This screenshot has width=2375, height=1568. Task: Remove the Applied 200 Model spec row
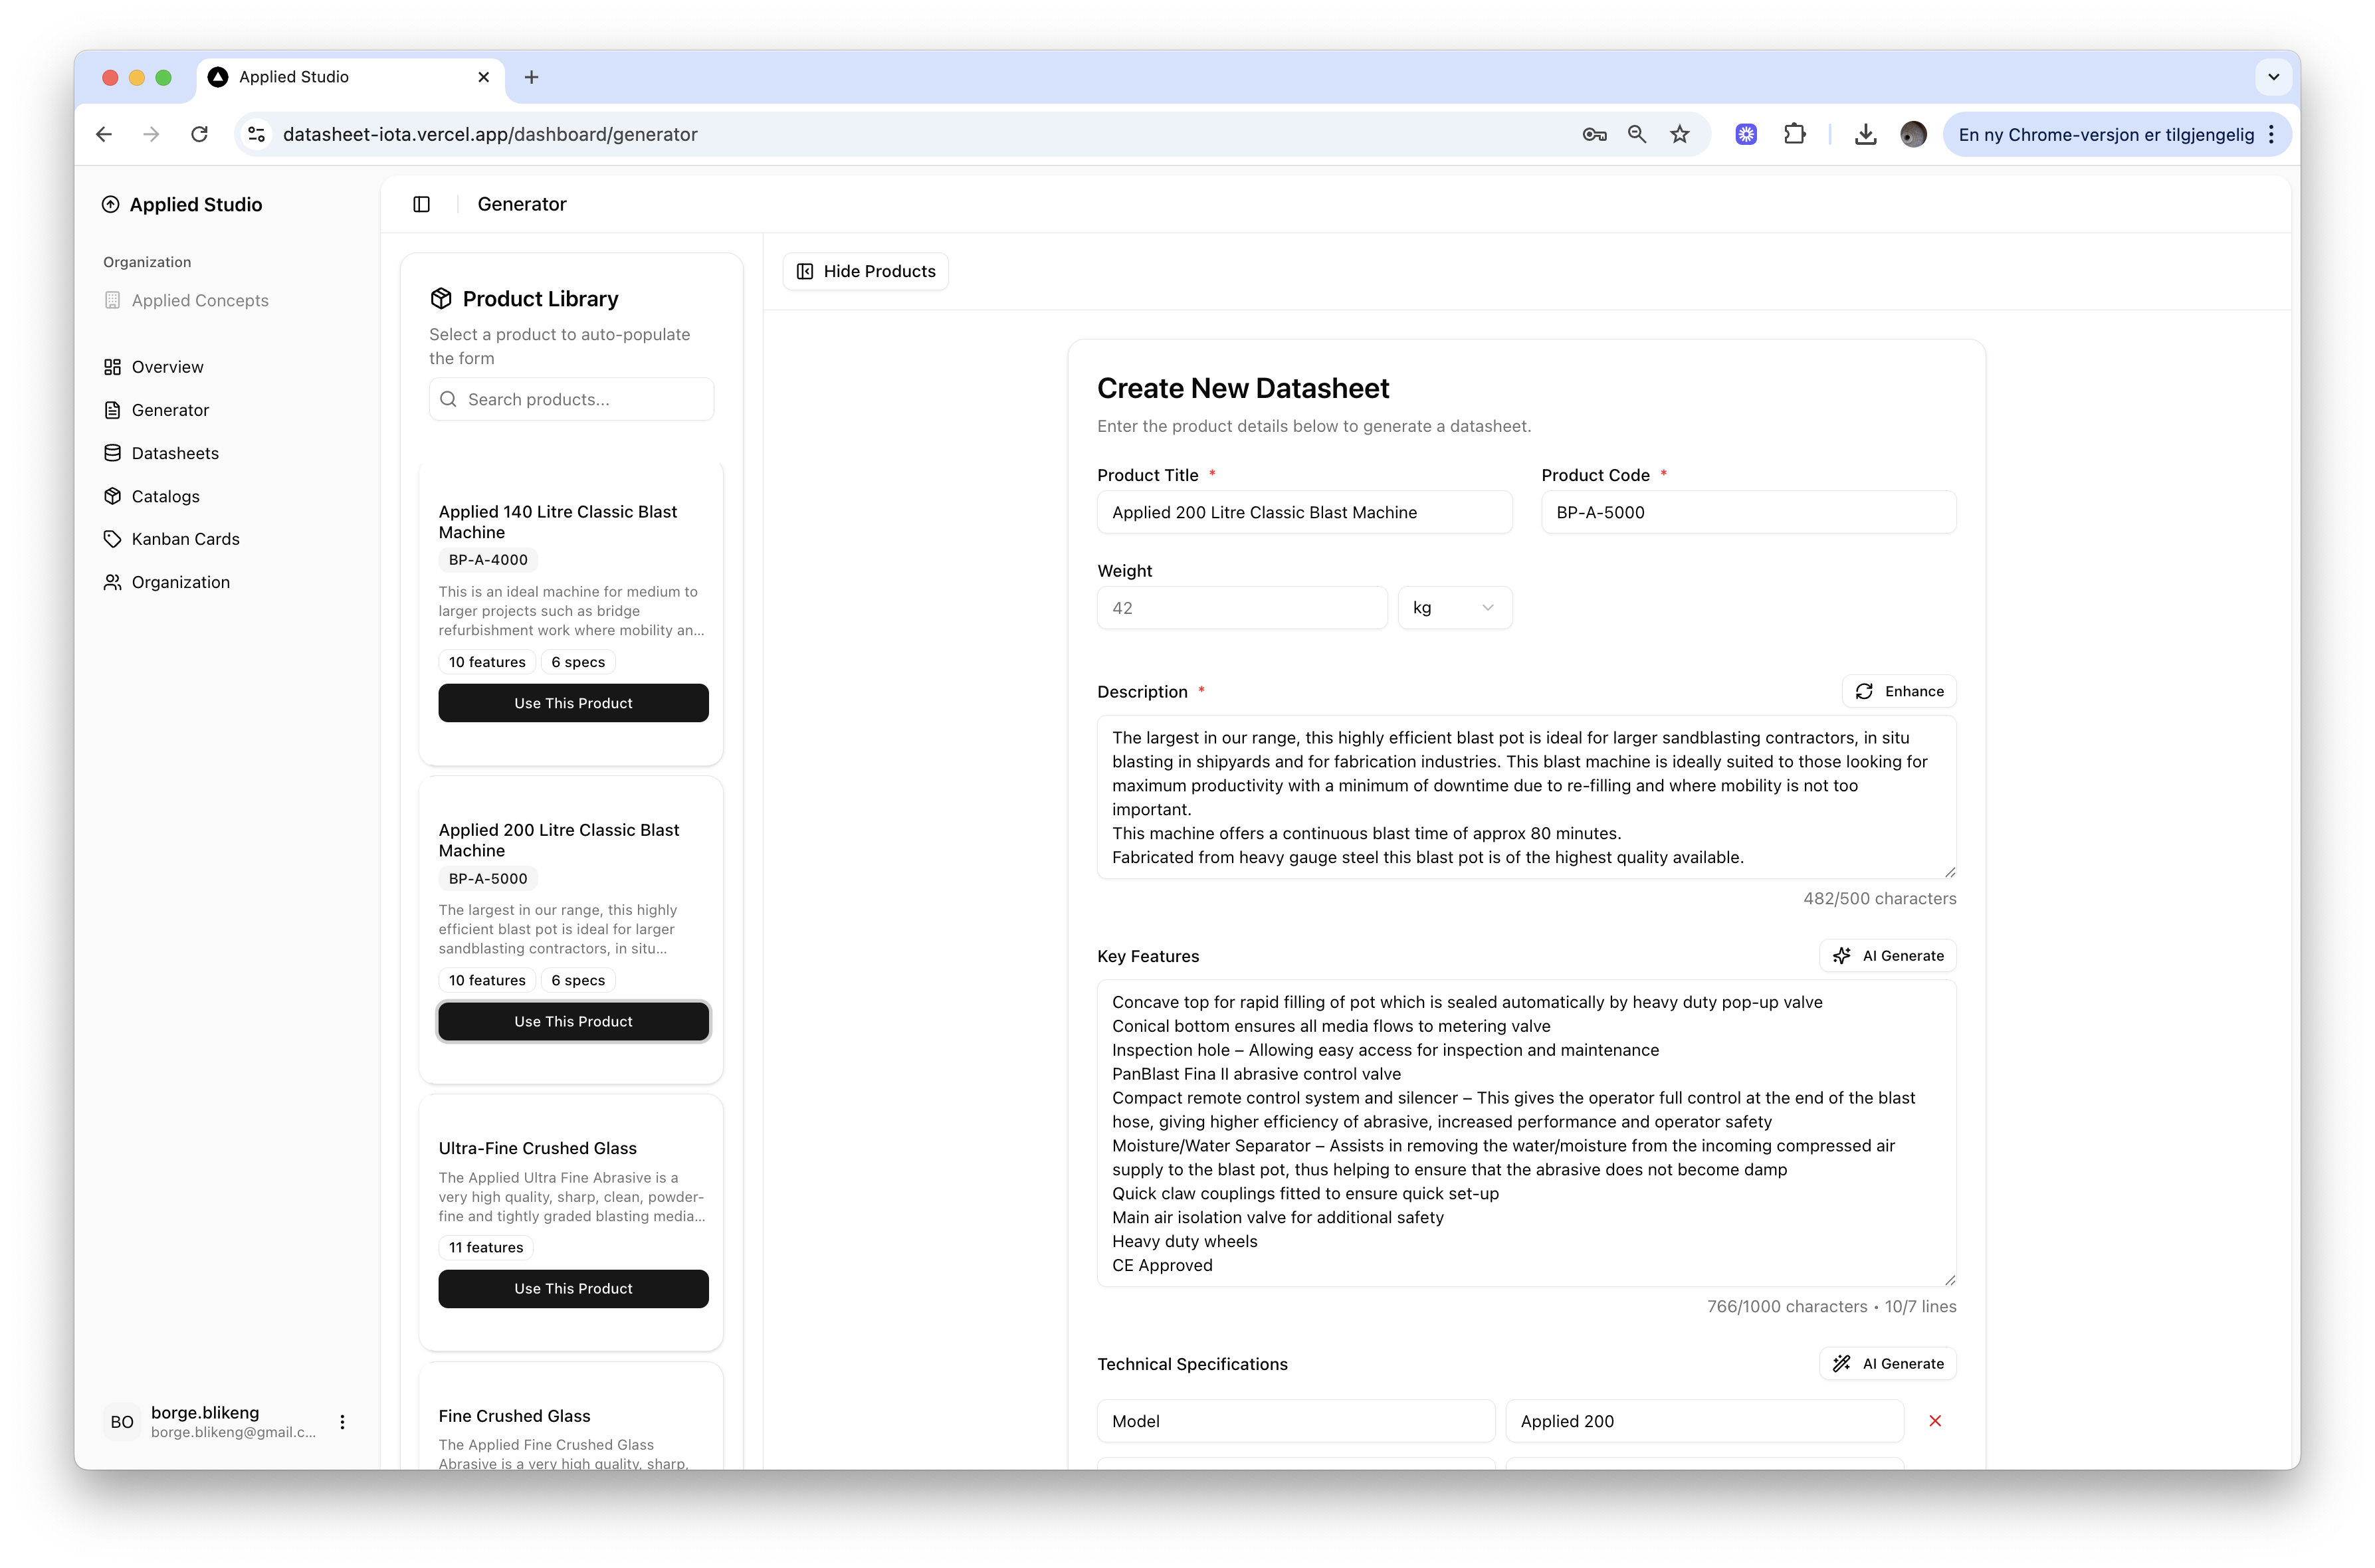point(1936,1420)
